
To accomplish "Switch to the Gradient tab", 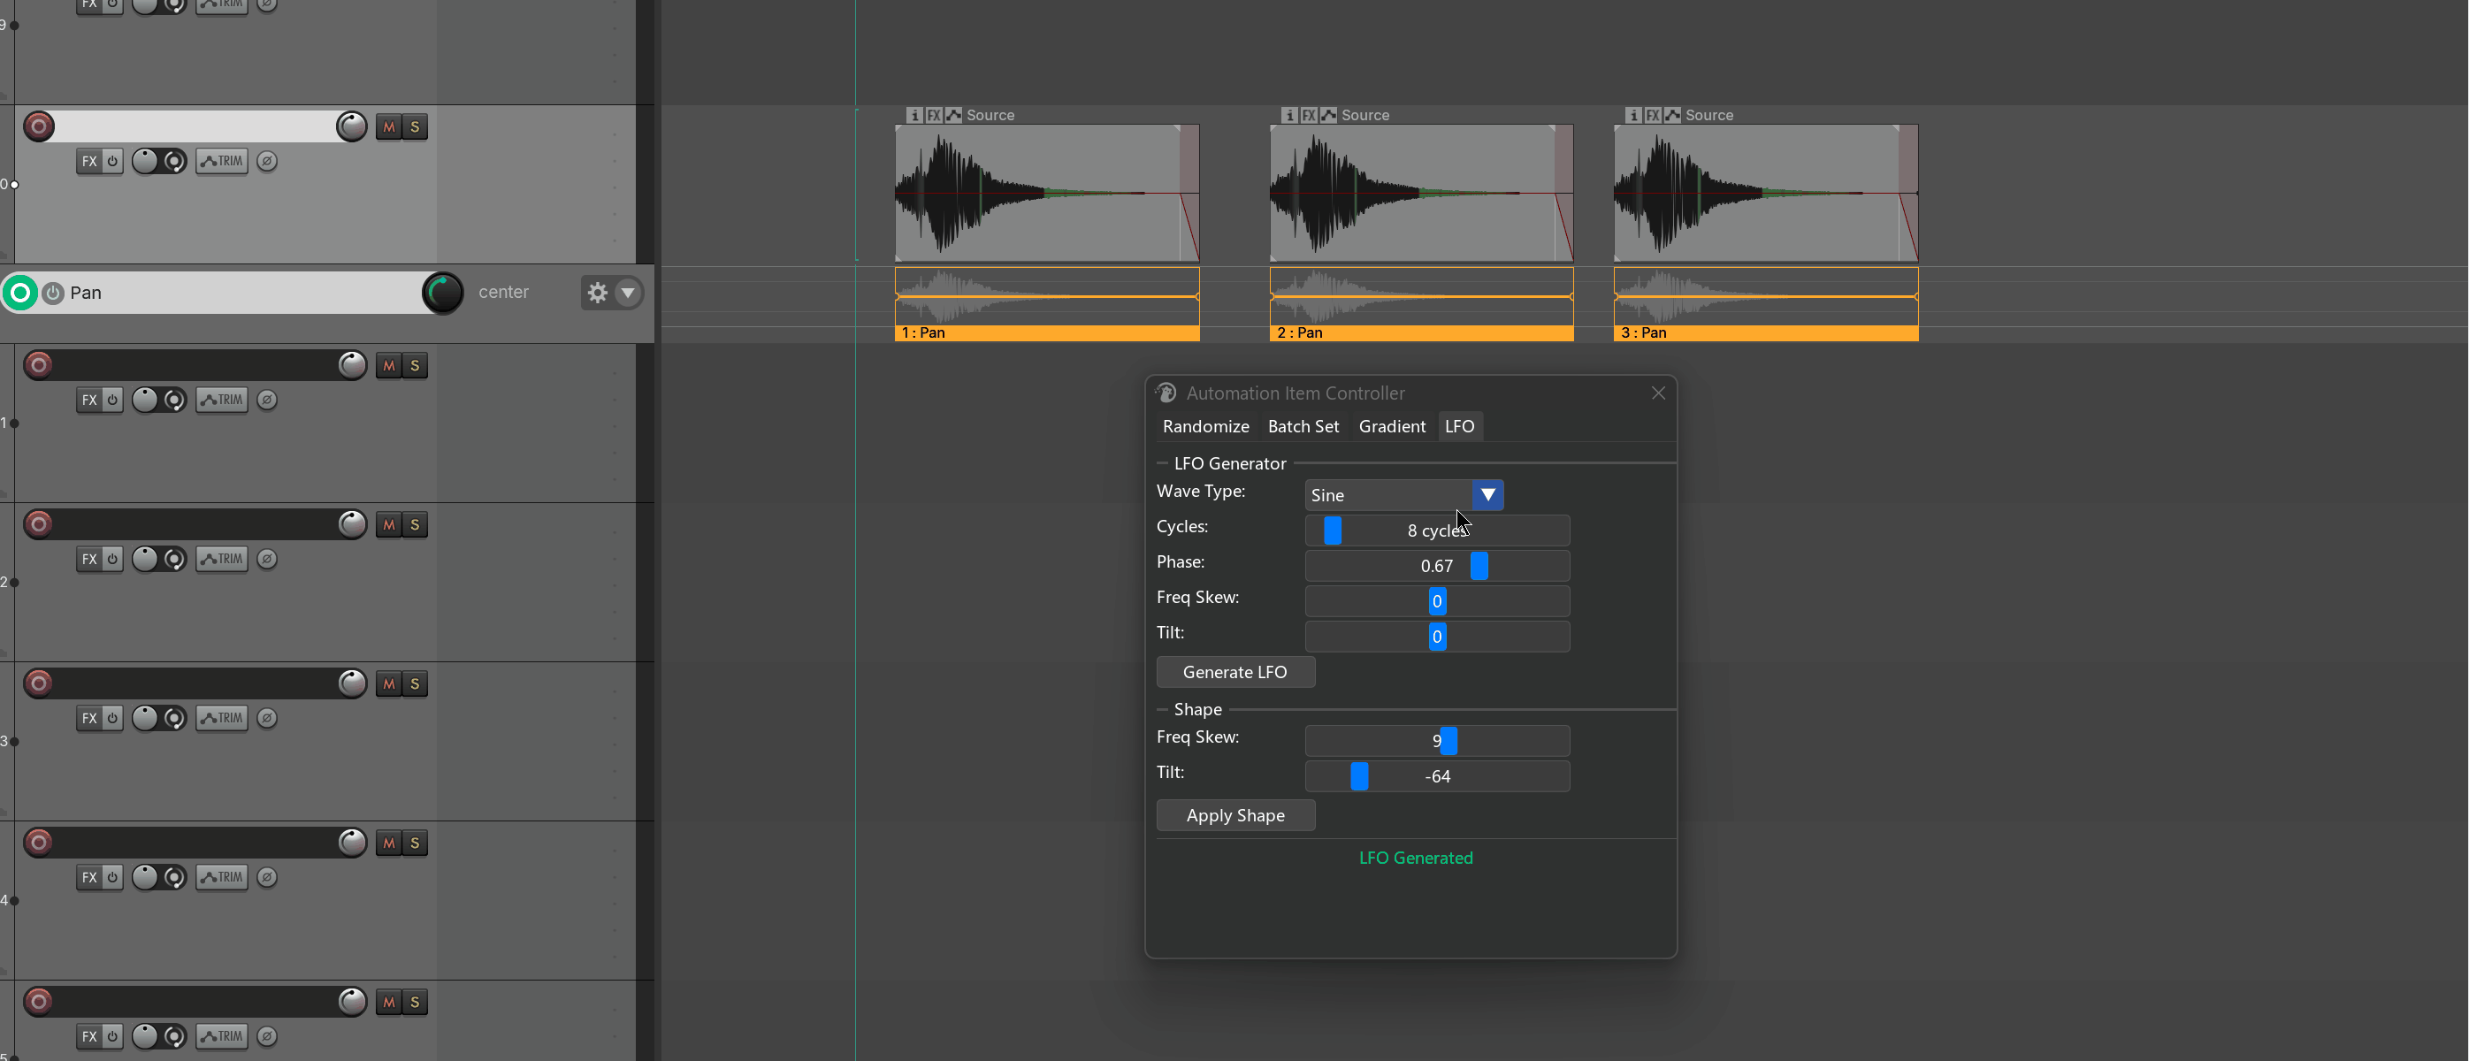I will [1392, 426].
